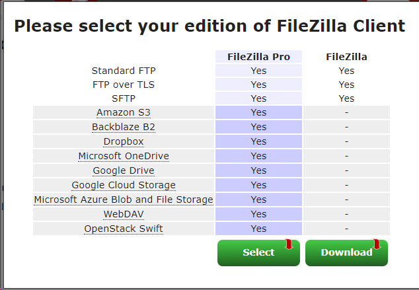Open the WebDAV link
Image resolution: width=419 pixels, height=290 pixels.
(124, 214)
